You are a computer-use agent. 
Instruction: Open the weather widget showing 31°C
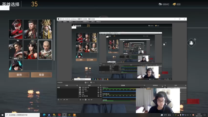pyautogui.click(x=166, y=115)
